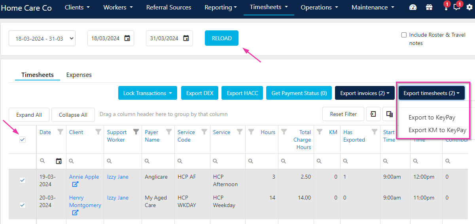Open Izzy Jane link in Annie Apple row
Image resolution: width=475 pixels, height=224 pixels.
tap(118, 177)
